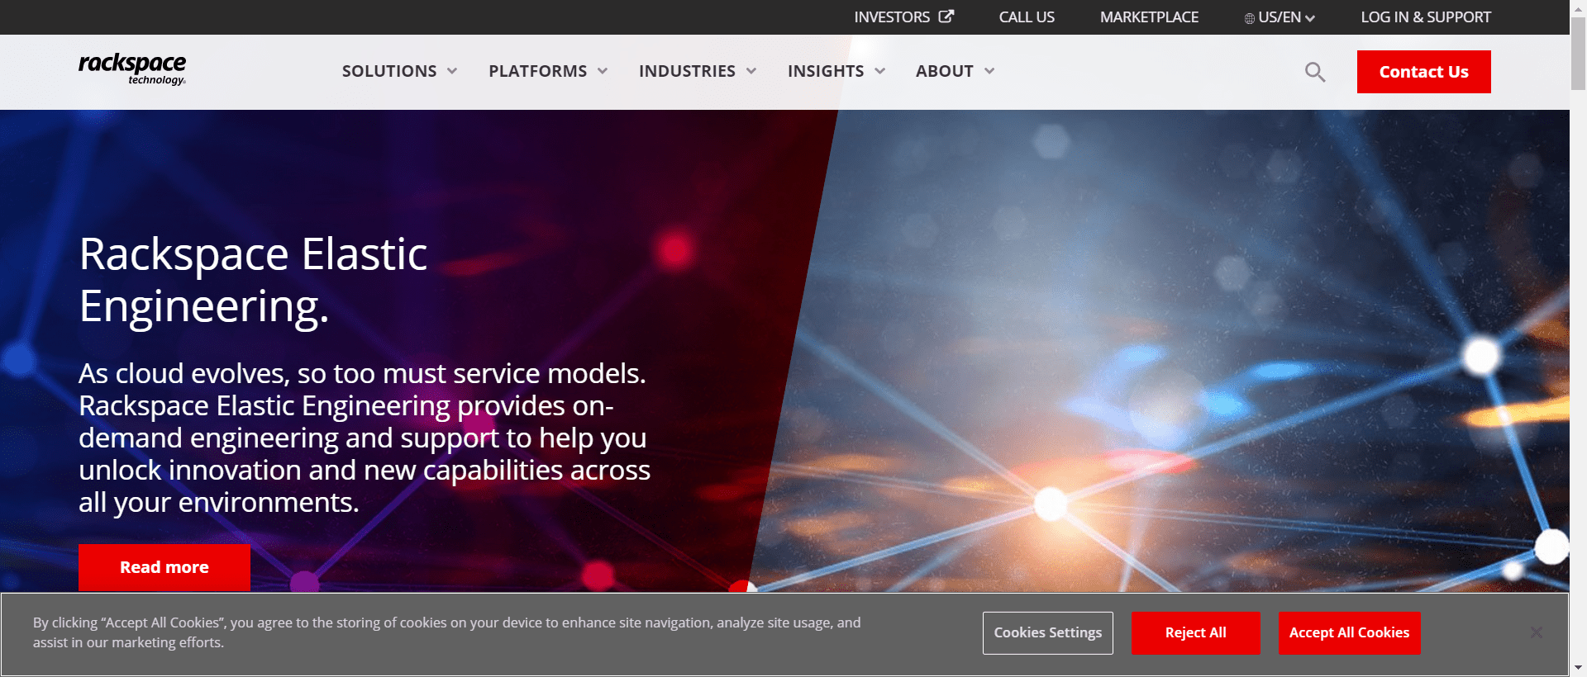Image resolution: width=1587 pixels, height=677 pixels.
Task: Click Accept All Cookies
Action: pyautogui.click(x=1350, y=633)
